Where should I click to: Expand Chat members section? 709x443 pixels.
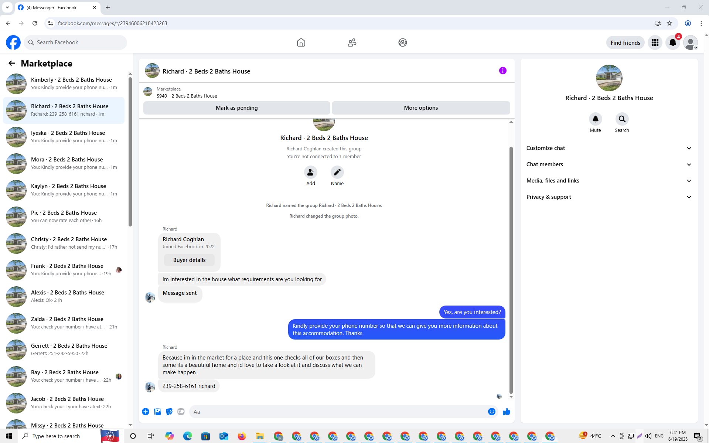pyautogui.click(x=609, y=164)
